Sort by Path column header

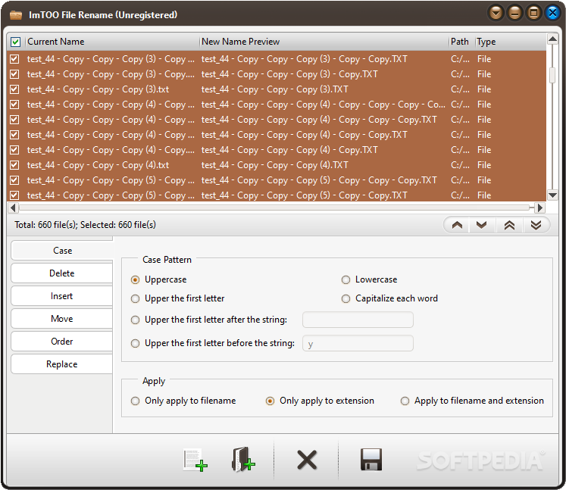(x=461, y=42)
